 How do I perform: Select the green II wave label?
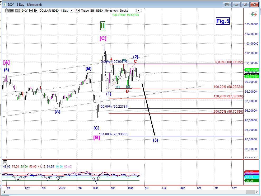pyautogui.click(x=103, y=26)
